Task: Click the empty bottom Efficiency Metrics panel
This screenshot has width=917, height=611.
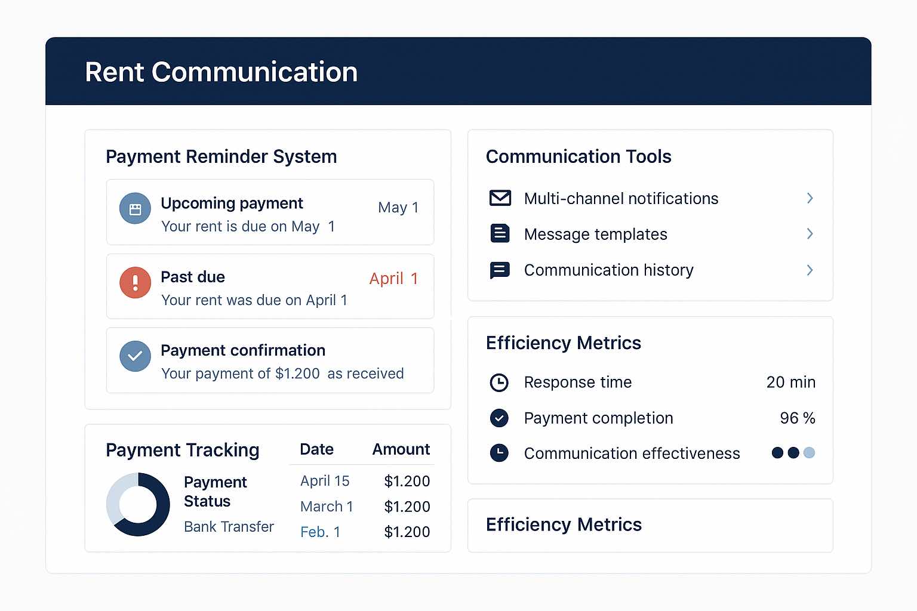Action: [650, 525]
